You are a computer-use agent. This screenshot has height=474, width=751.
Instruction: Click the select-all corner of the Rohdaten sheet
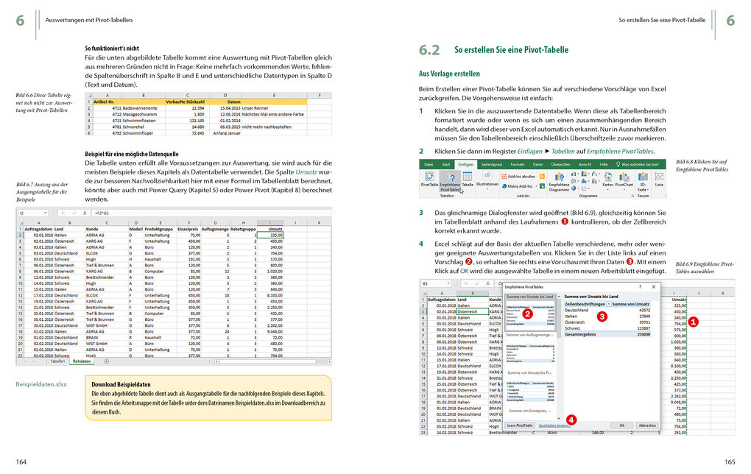click(x=20, y=222)
